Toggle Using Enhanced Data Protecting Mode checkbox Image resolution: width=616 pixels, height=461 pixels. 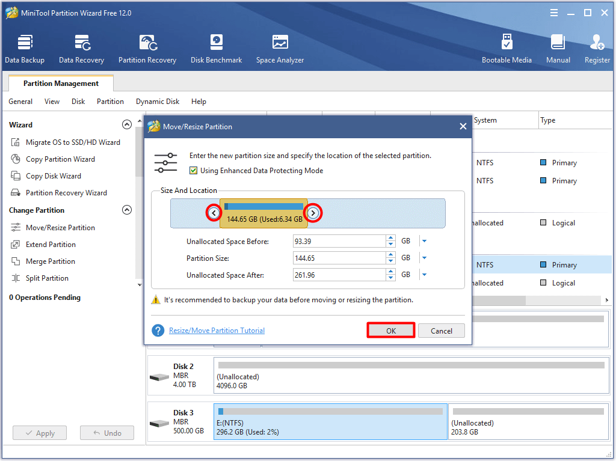[193, 171]
